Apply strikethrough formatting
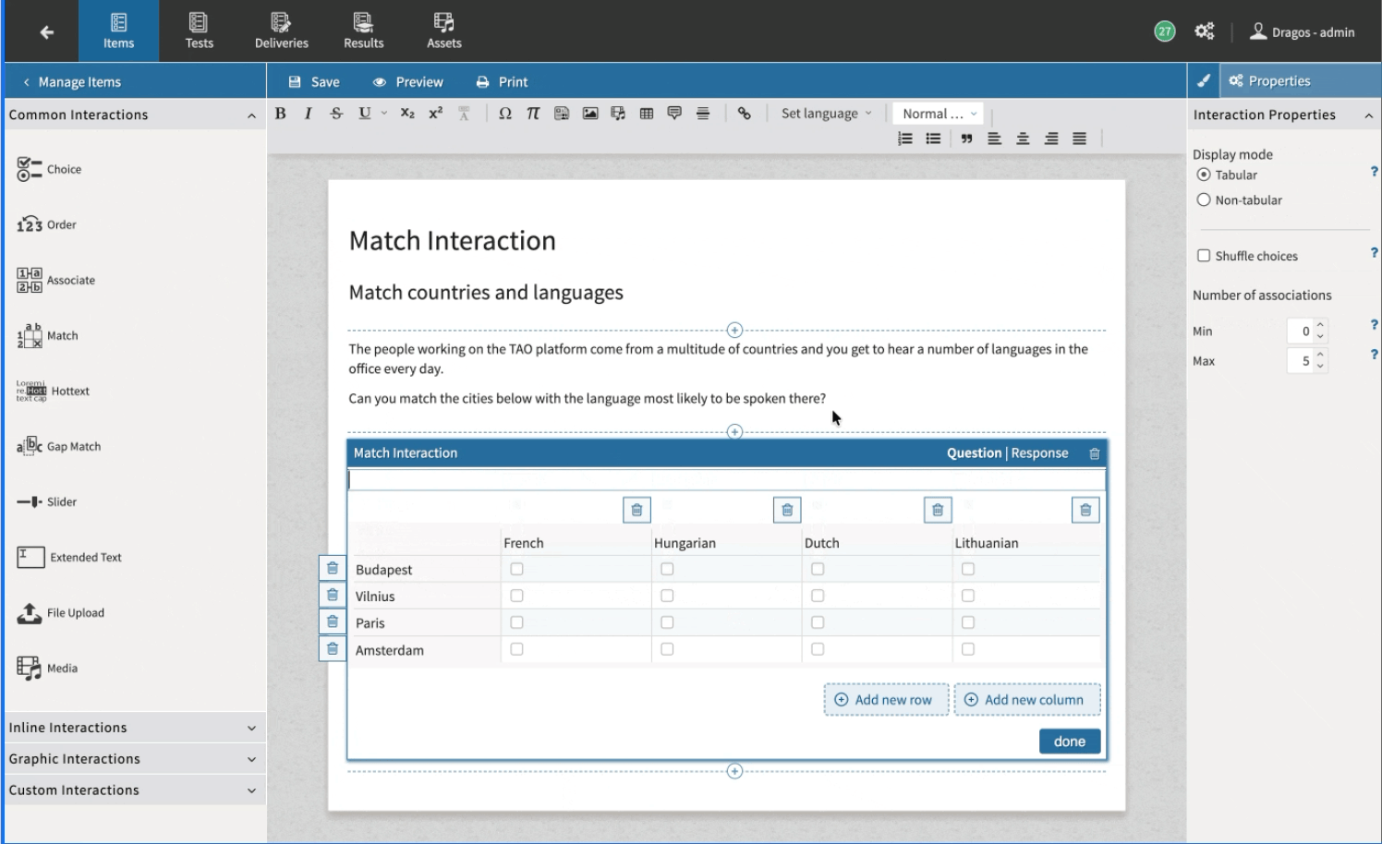Image resolution: width=1382 pixels, height=844 pixels. coord(336,114)
